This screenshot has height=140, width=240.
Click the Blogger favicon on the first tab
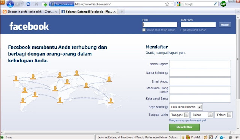(x=4, y=12)
